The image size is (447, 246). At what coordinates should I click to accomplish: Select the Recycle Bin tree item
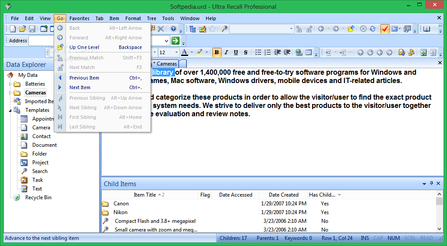pyautogui.click(x=38, y=197)
